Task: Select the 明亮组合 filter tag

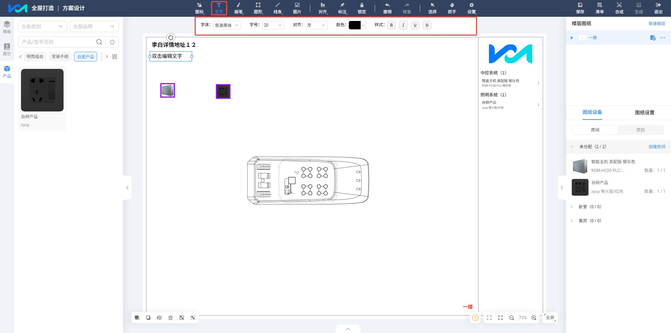Action: click(x=35, y=57)
